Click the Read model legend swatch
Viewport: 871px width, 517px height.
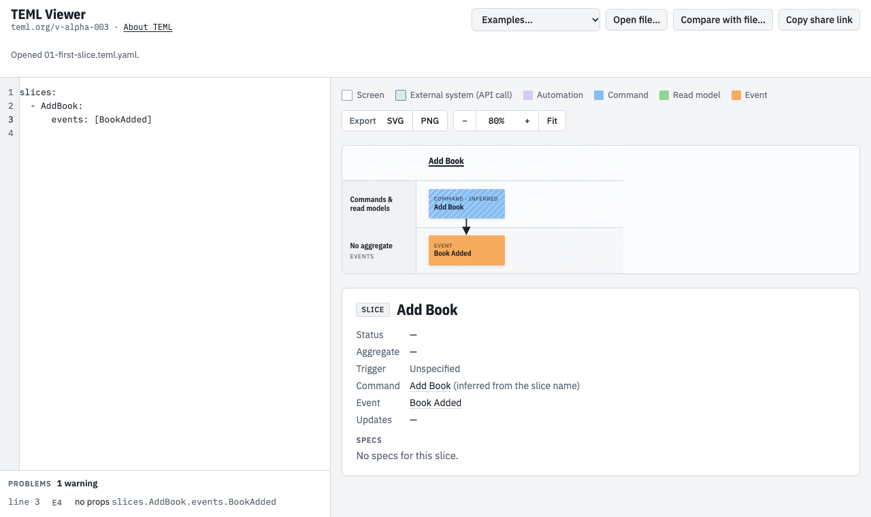664,95
